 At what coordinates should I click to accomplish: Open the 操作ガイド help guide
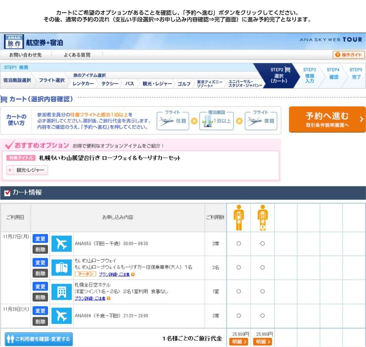coord(349,55)
